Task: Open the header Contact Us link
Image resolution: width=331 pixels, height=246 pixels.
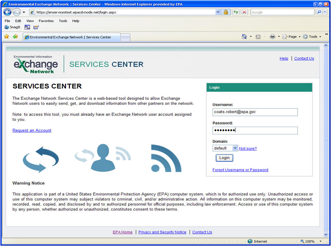Action: tap(304, 59)
